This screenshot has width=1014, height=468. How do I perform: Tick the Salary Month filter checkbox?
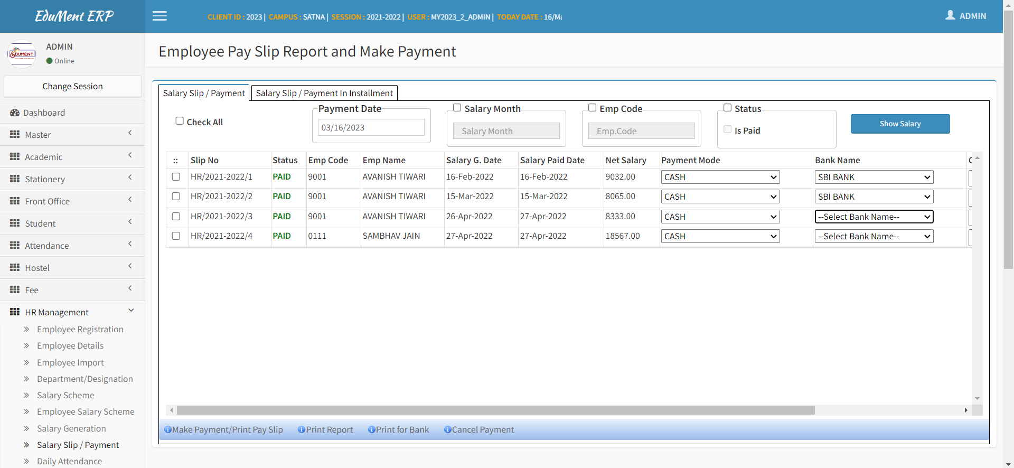coord(457,108)
